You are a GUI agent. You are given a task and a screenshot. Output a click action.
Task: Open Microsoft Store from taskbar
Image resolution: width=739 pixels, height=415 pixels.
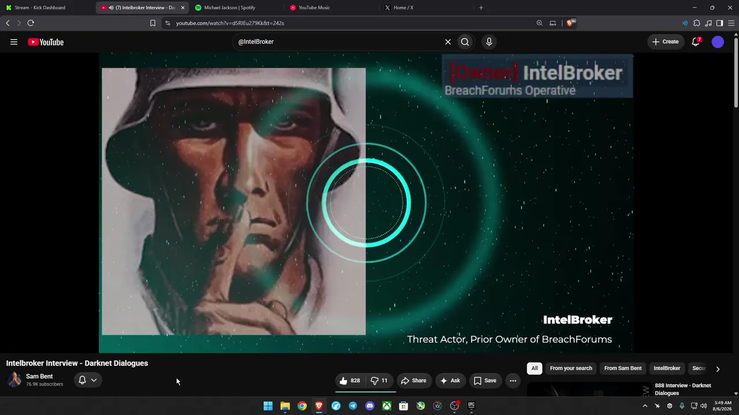coord(404,406)
